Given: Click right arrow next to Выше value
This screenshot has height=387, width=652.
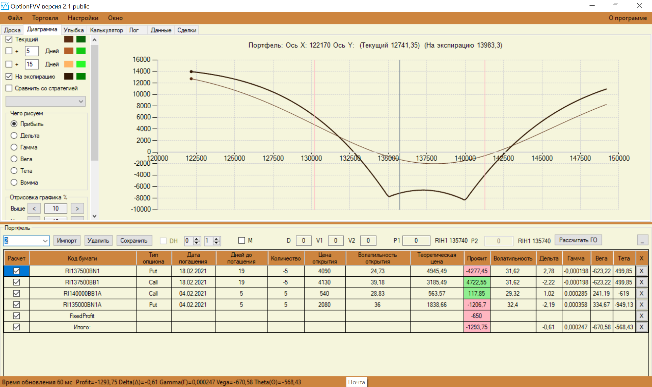Looking at the screenshot, I should (x=77, y=208).
